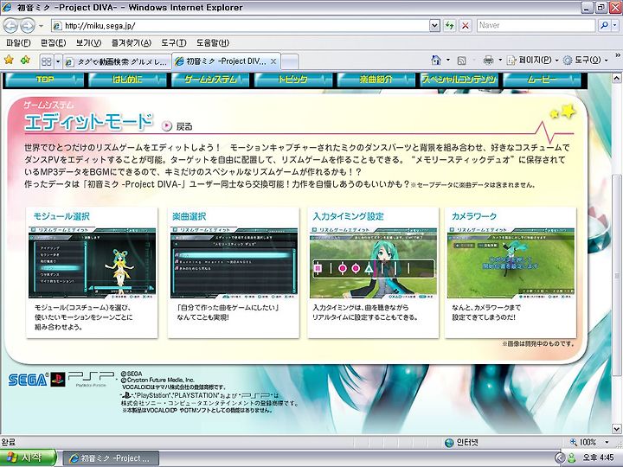Click the Naver search box
623x467 pixels.
536,25
